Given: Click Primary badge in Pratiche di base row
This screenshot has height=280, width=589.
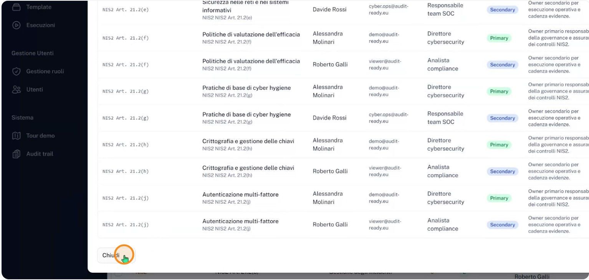Looking at the screenshot, I should point(499,91).
